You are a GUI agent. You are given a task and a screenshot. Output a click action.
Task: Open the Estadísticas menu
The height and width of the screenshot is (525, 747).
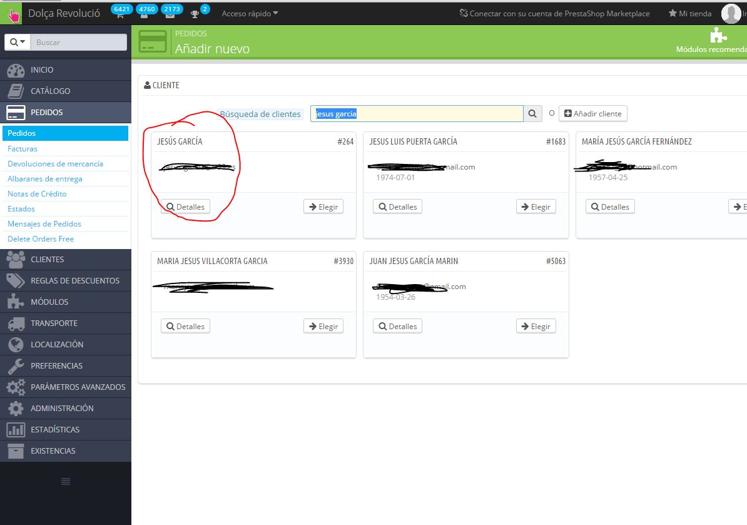65,430
